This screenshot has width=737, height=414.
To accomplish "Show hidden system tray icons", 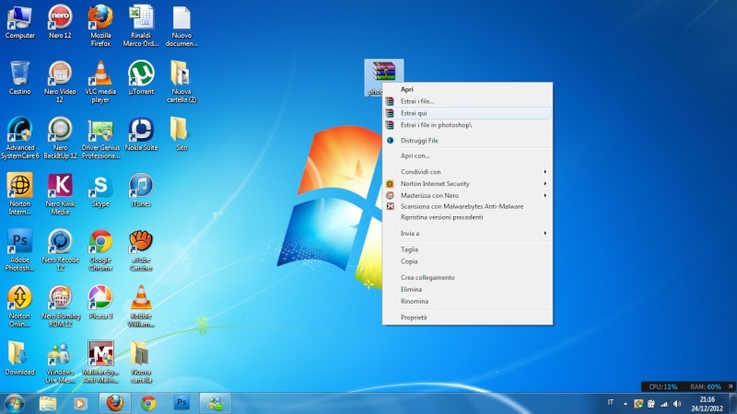I will tap(626, 404).
